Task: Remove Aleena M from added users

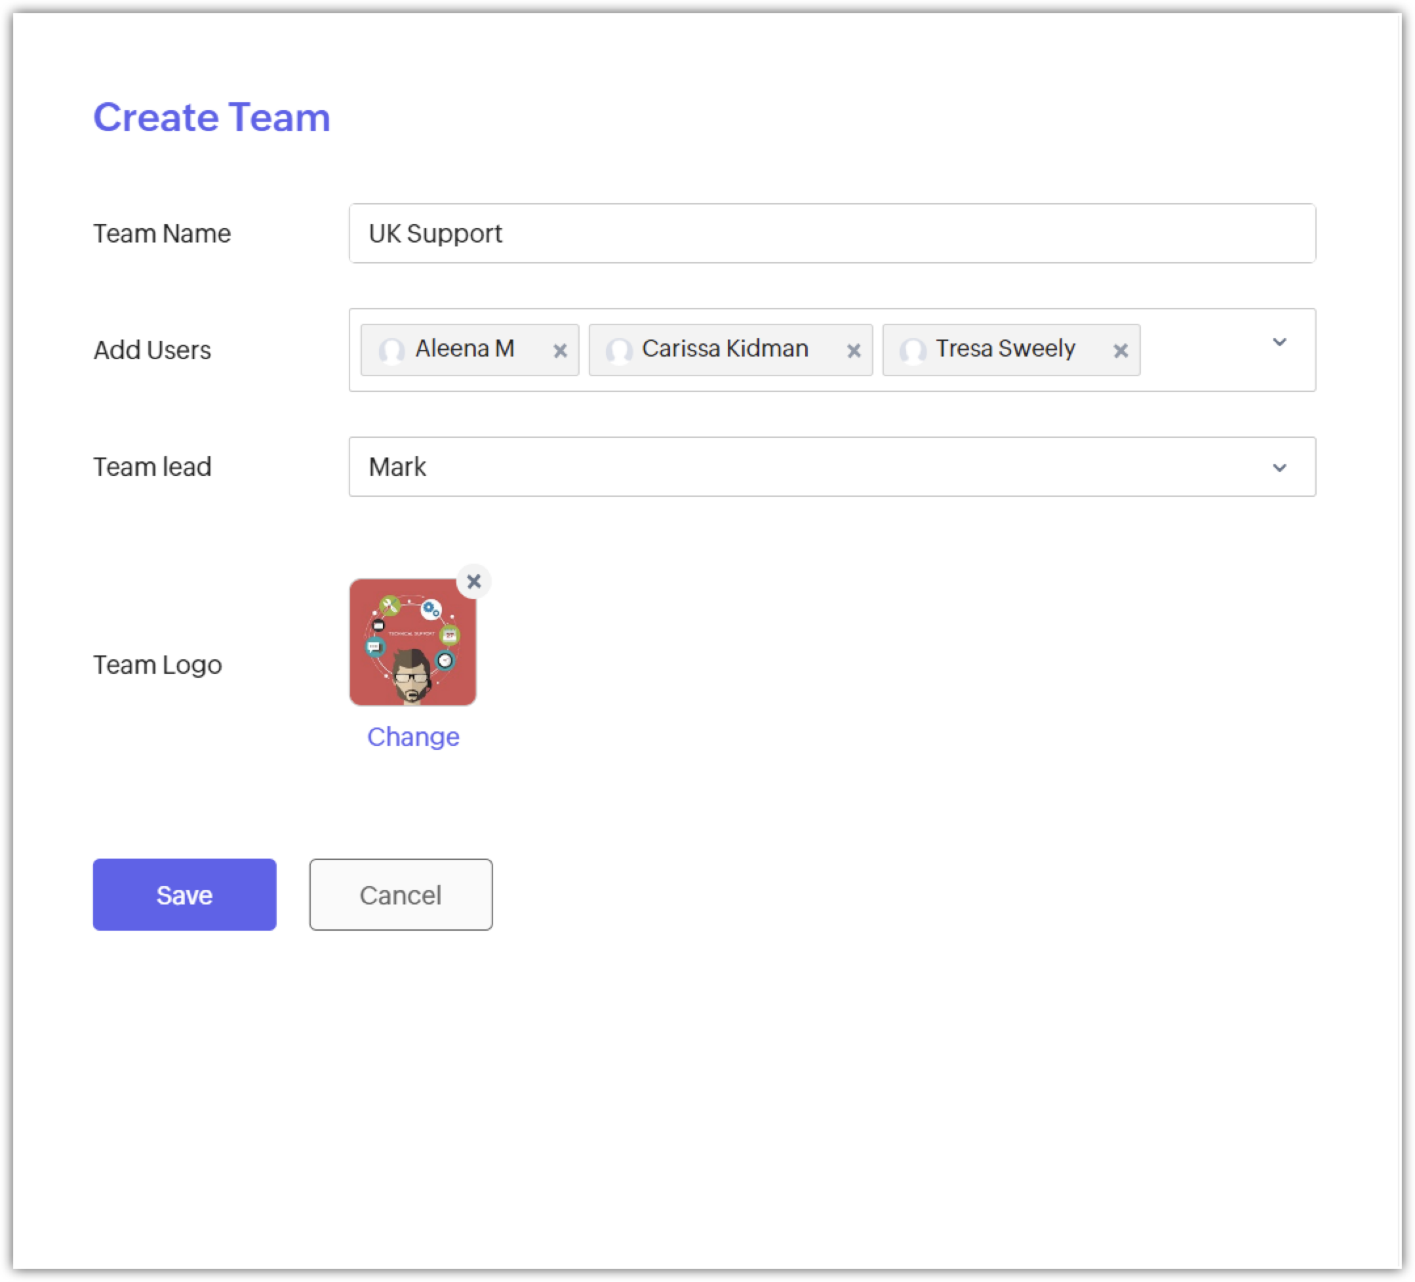Action: (559, 351)
